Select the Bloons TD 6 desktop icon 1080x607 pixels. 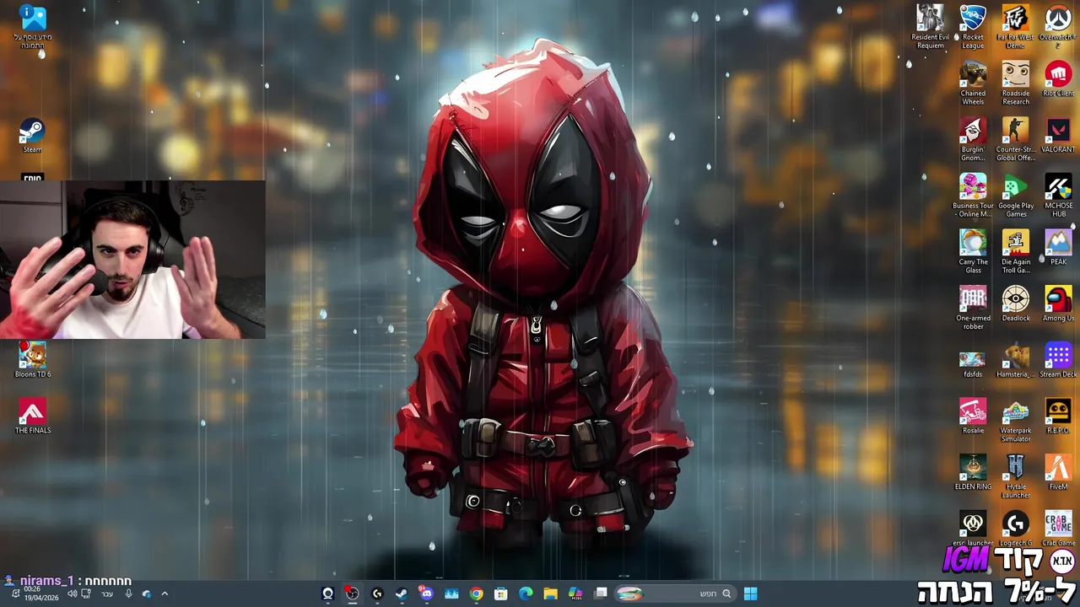click(32, 360)
